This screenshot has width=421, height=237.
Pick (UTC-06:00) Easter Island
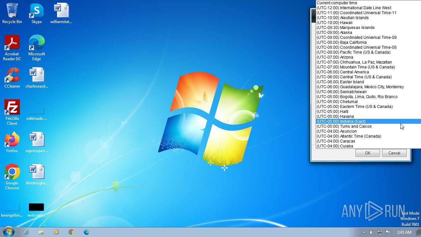pos(369,82)
